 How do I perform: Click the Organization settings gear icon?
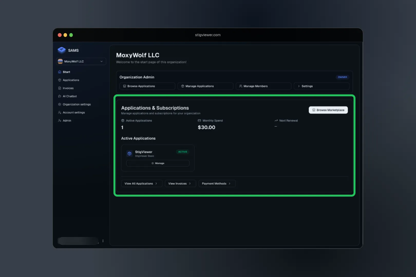click(x=60, y=104)
